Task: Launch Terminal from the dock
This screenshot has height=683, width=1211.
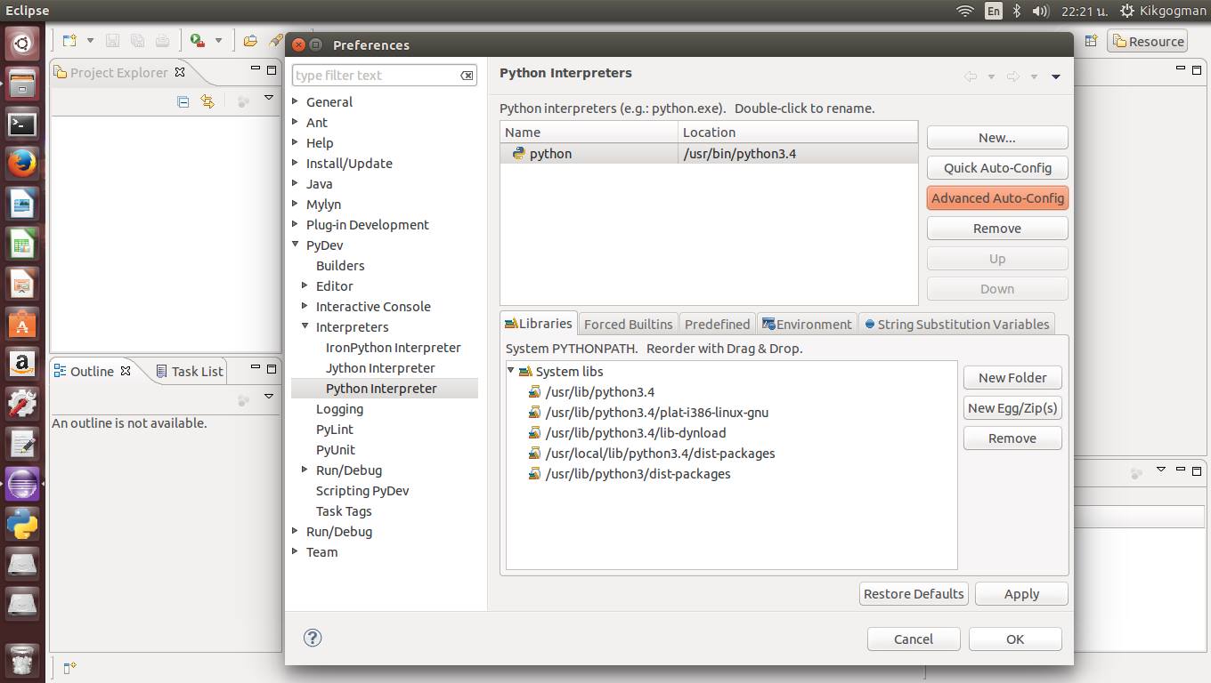Action: [x=22, y=124]
